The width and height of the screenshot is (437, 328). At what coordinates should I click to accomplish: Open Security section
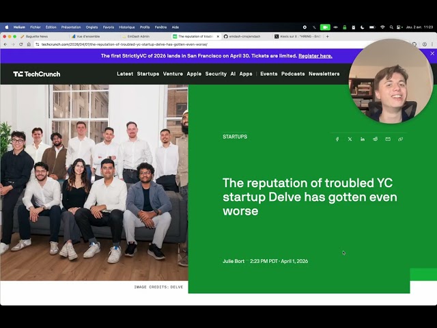[x=216, y=74]
